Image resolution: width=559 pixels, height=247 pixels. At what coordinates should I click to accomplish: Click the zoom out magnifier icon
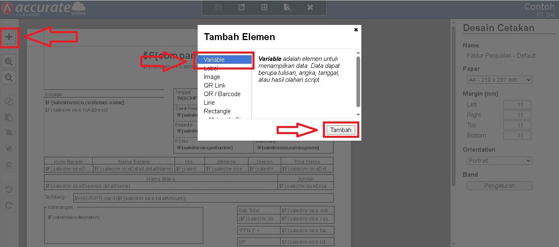pyautogui.click(x=9, y=77)
